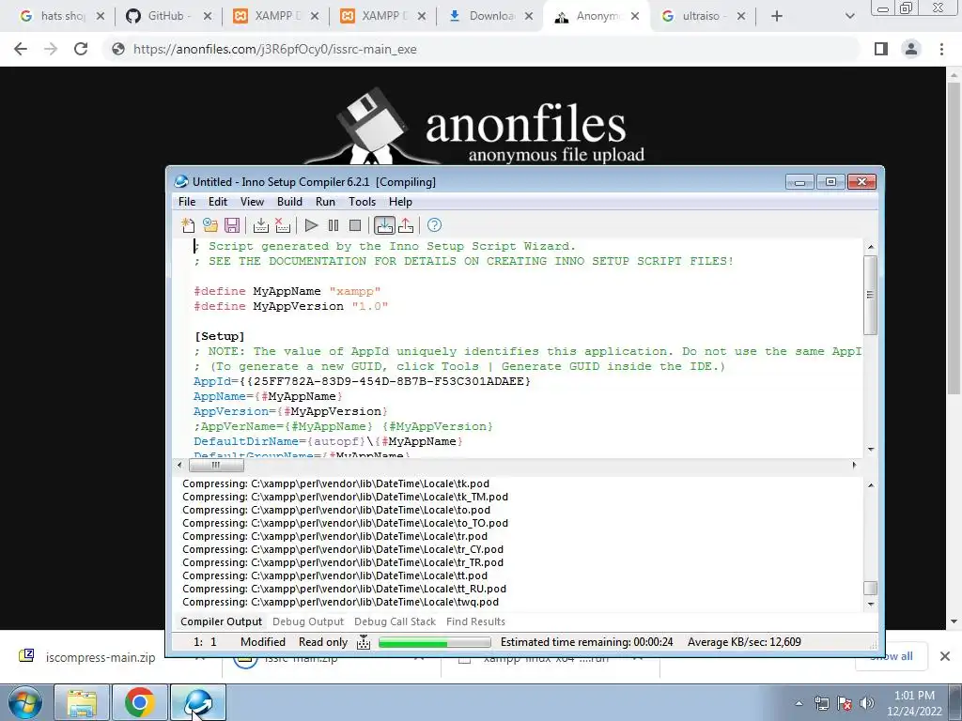The width and height of the screenshot is (962, 721).
Task: Close the Chrome downloads bar
Action: point(945,656)
